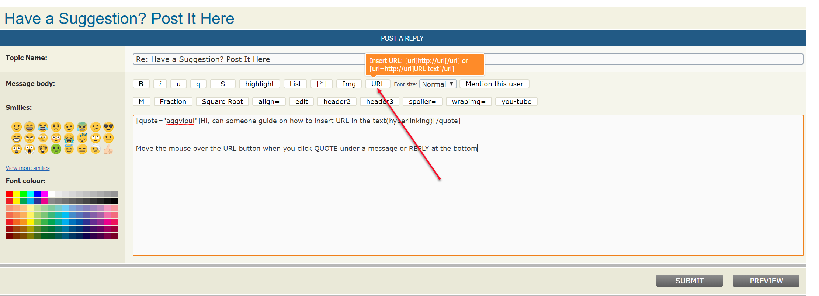Click the Square Root button
The image size is (819, 296).
click(222, 102)
